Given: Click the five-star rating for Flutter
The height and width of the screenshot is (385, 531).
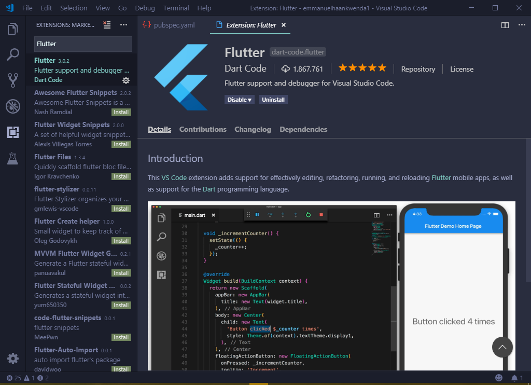Looking at the screenshot, I should tap(362, 67).
